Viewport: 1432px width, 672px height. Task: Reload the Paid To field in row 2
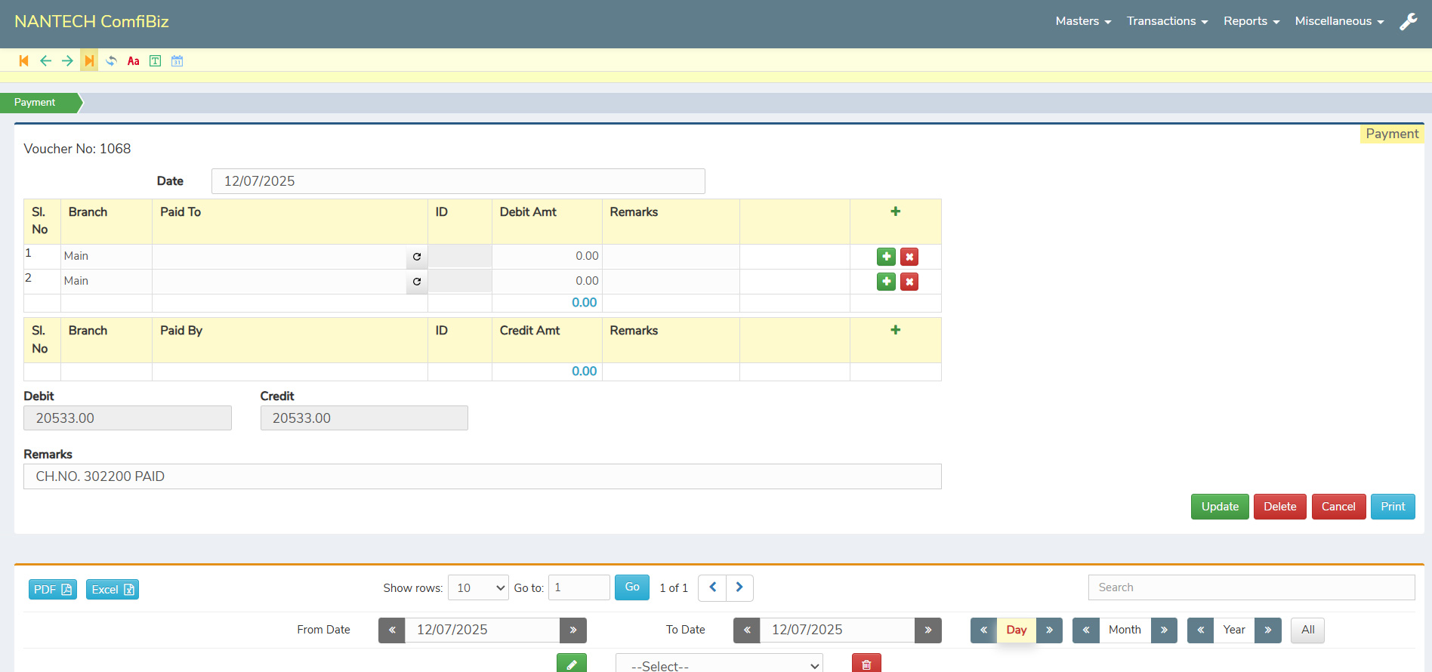click(417, 282)
